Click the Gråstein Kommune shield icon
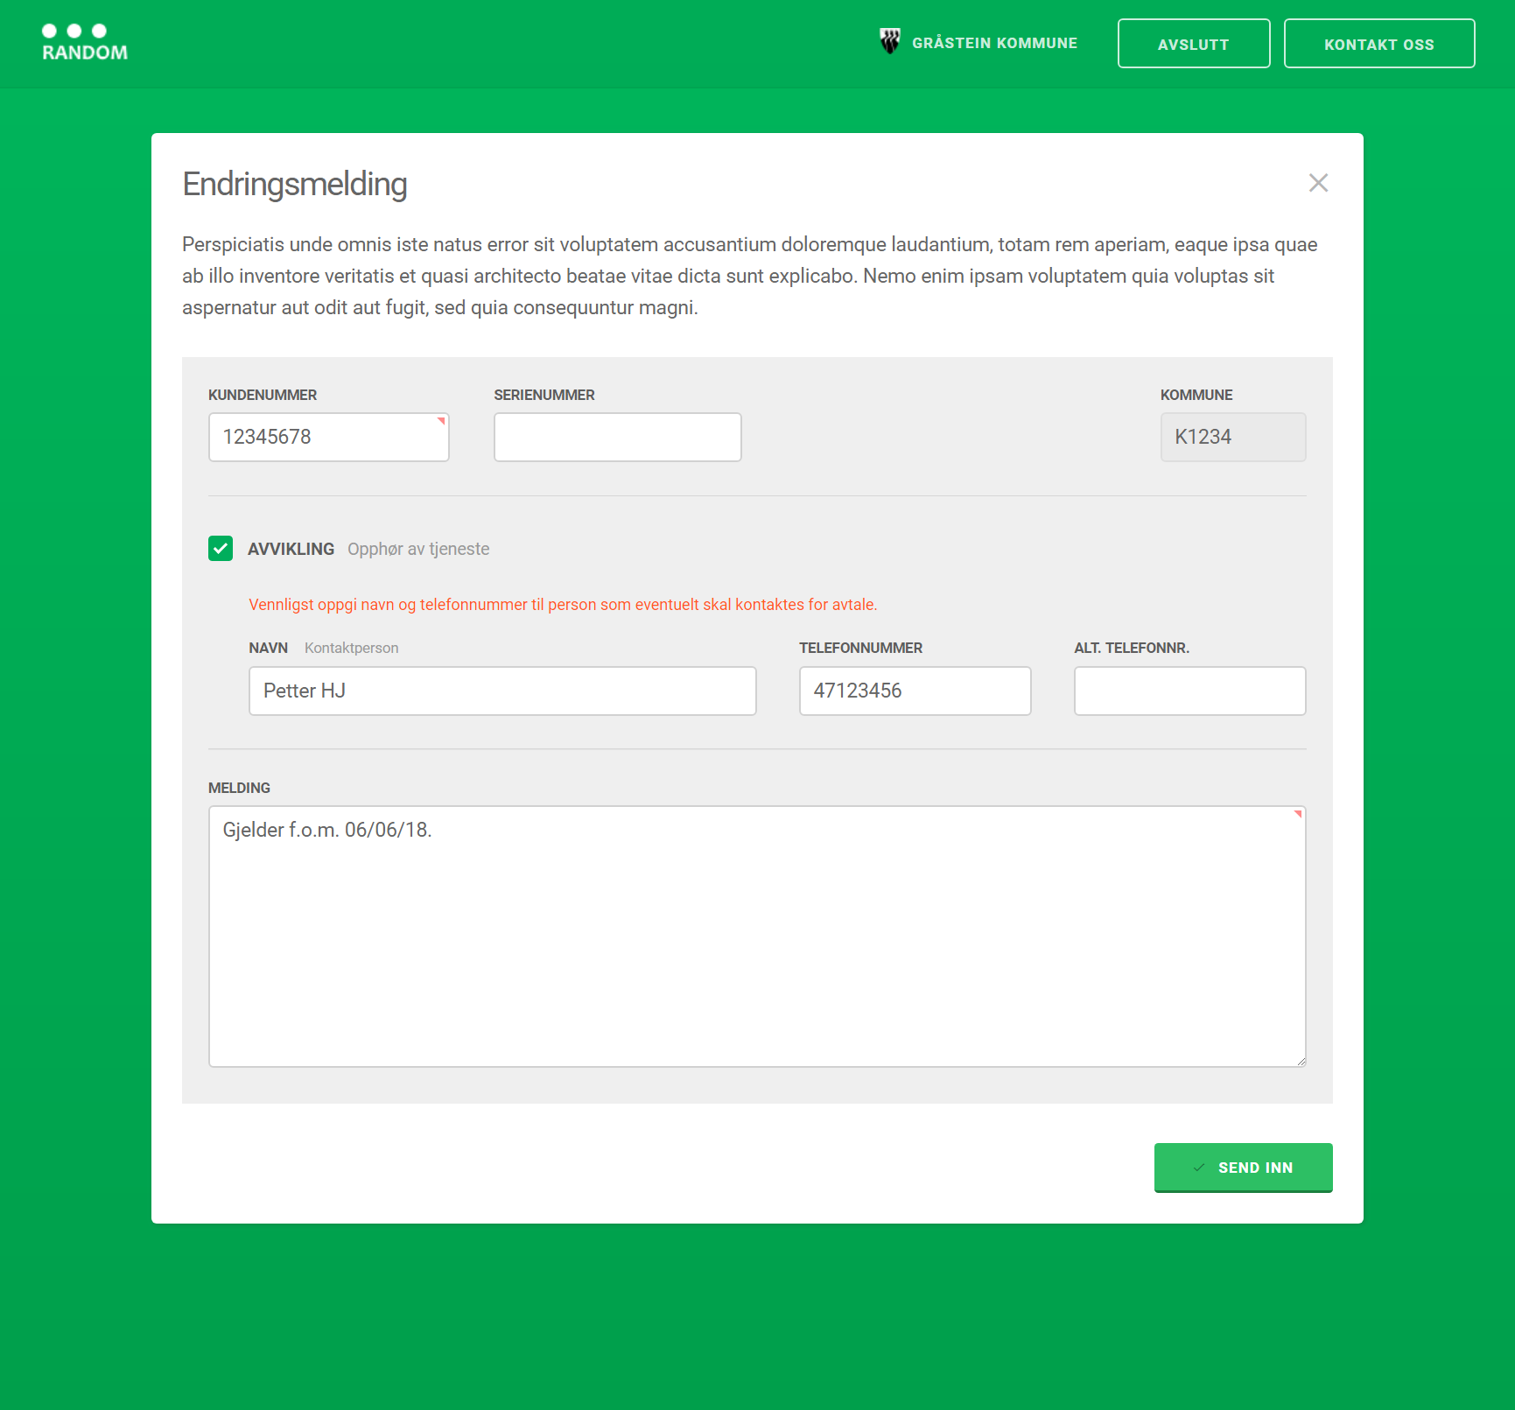This screenshot has height=1410, width=1515. 890,41
